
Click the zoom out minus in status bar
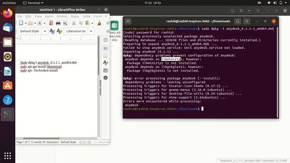click(x=96, y=142)
